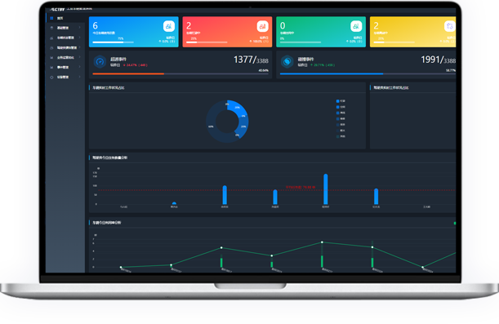The width and height of the screenshot is (499, 324).
Task: Expand the sixth sidebar menu via its chevron
Action: pyautogui.click(x=79, y=67)
